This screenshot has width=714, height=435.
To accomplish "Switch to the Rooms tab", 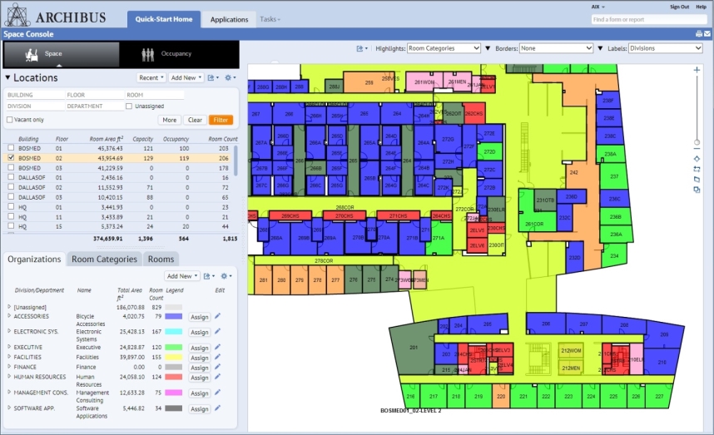I will 161,259.
